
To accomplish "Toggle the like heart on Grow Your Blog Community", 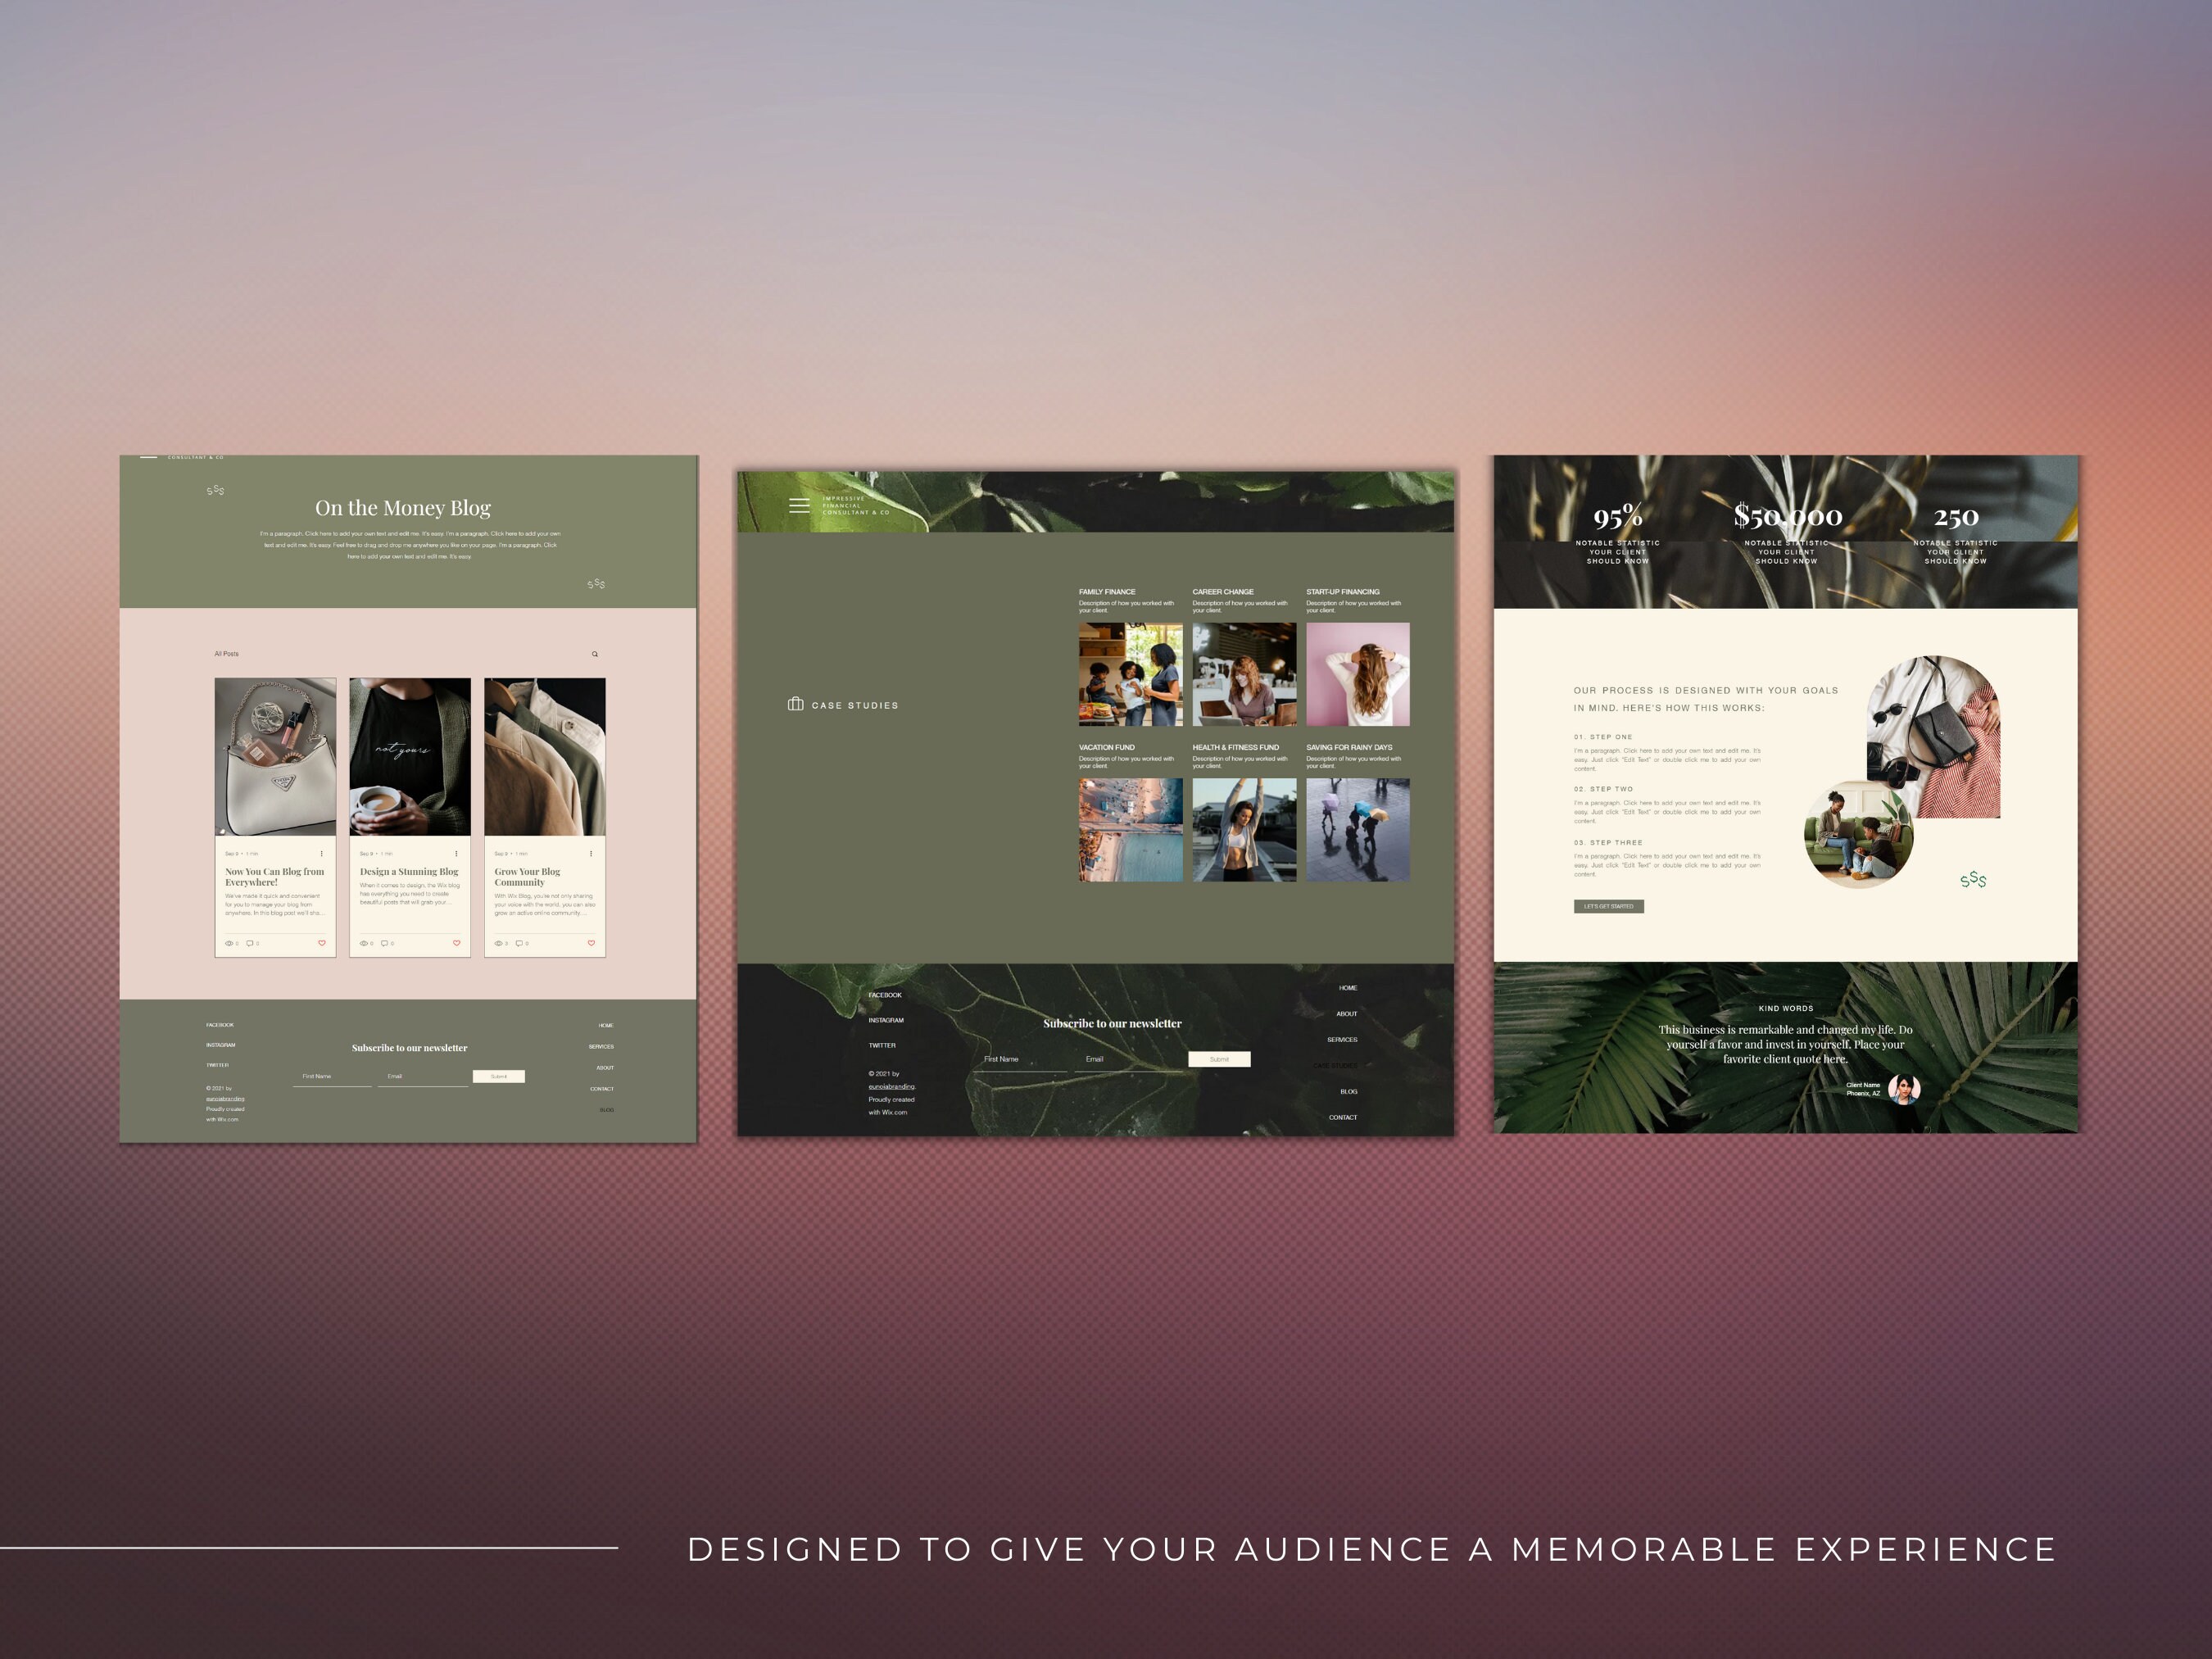I will 592,943.
